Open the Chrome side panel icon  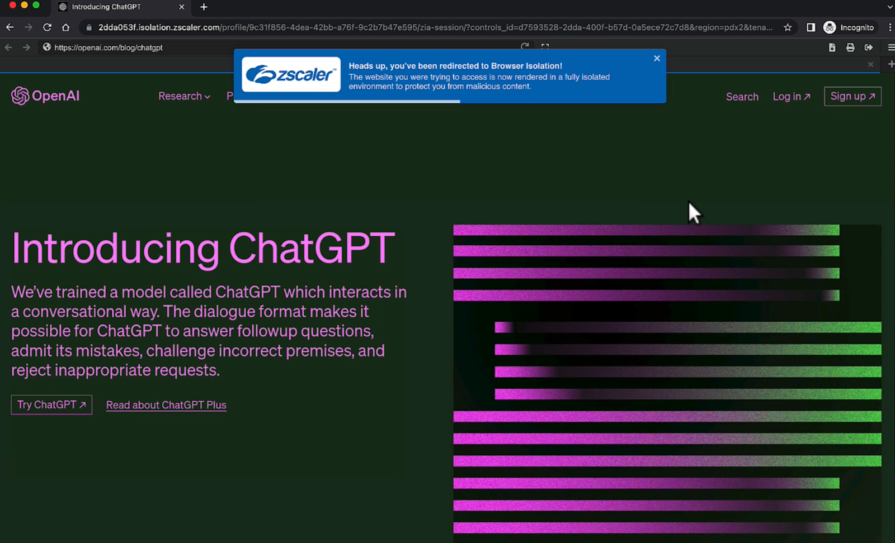point(811,27)
